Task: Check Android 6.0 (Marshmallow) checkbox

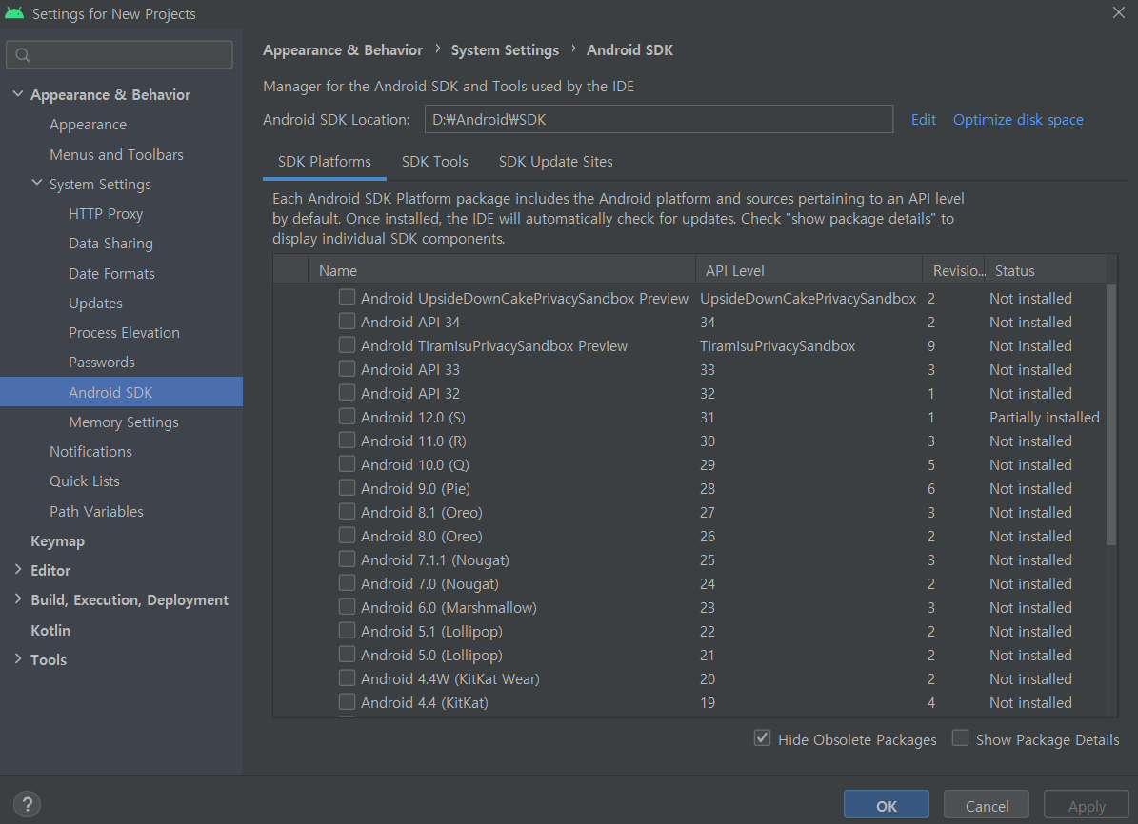Action: (x=347, y=607)
